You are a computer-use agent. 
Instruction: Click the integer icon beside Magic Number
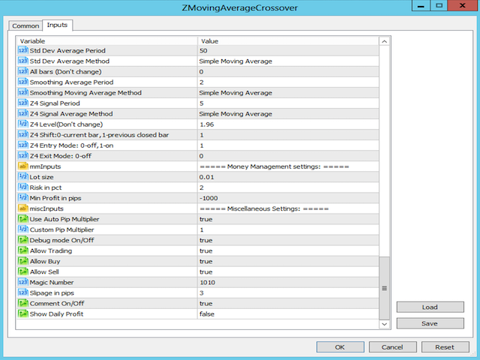pyautogui.click(x=23, y=282)
